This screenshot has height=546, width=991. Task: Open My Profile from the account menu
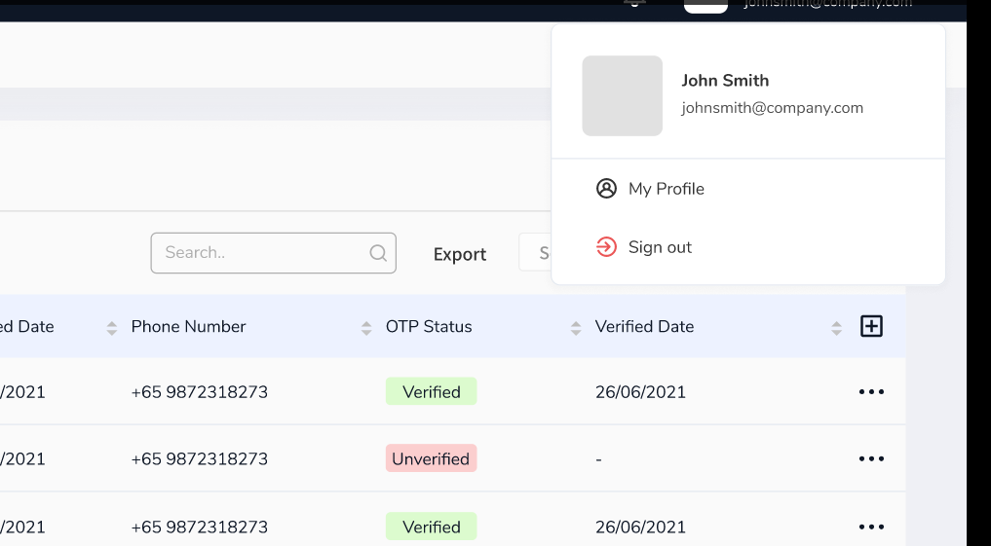[x=666, y=189]
